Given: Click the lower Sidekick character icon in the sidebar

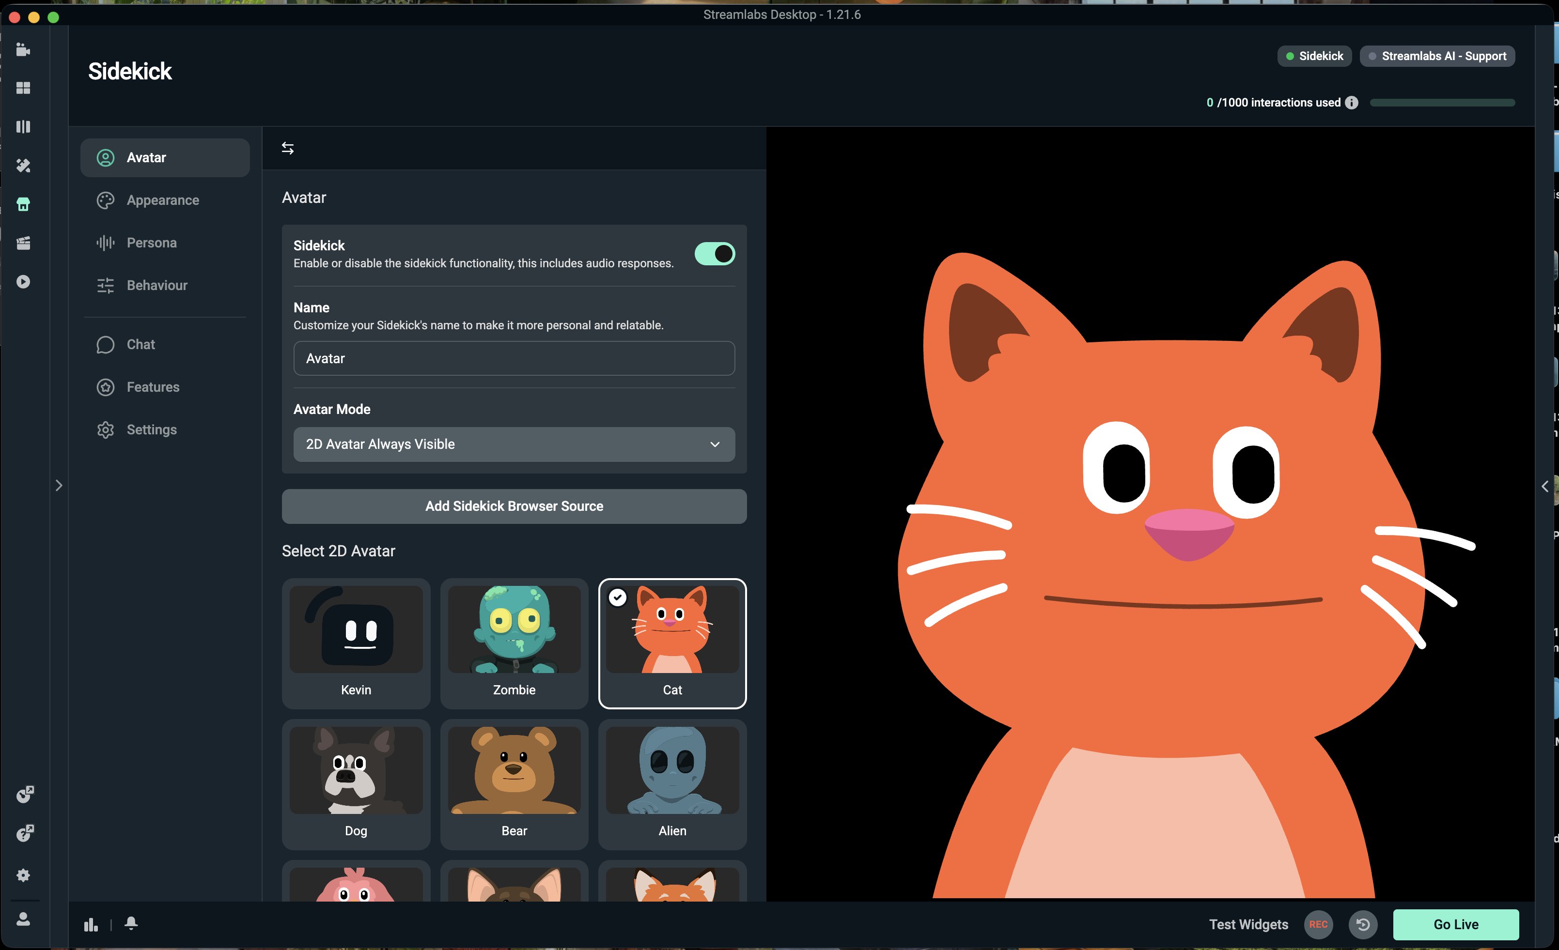Looking at the screenshot, I should [25, 834].
